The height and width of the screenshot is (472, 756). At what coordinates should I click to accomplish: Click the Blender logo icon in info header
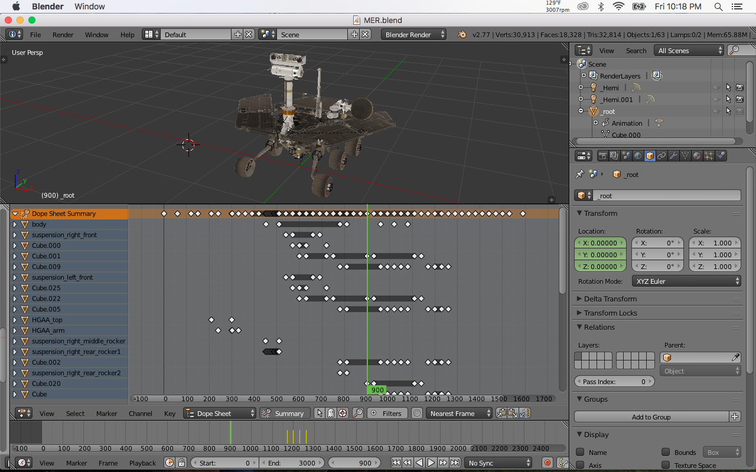coord(461,35)
